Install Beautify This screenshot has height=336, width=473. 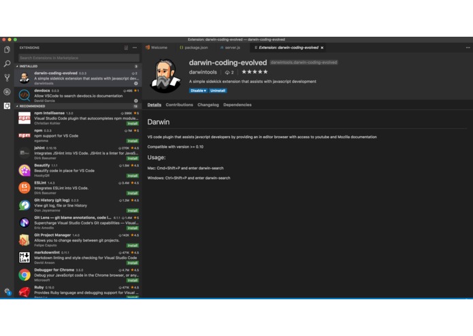[x=133, y=175]
